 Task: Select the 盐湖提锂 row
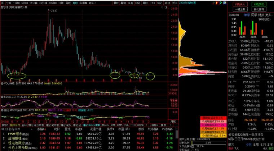(88, 139)
